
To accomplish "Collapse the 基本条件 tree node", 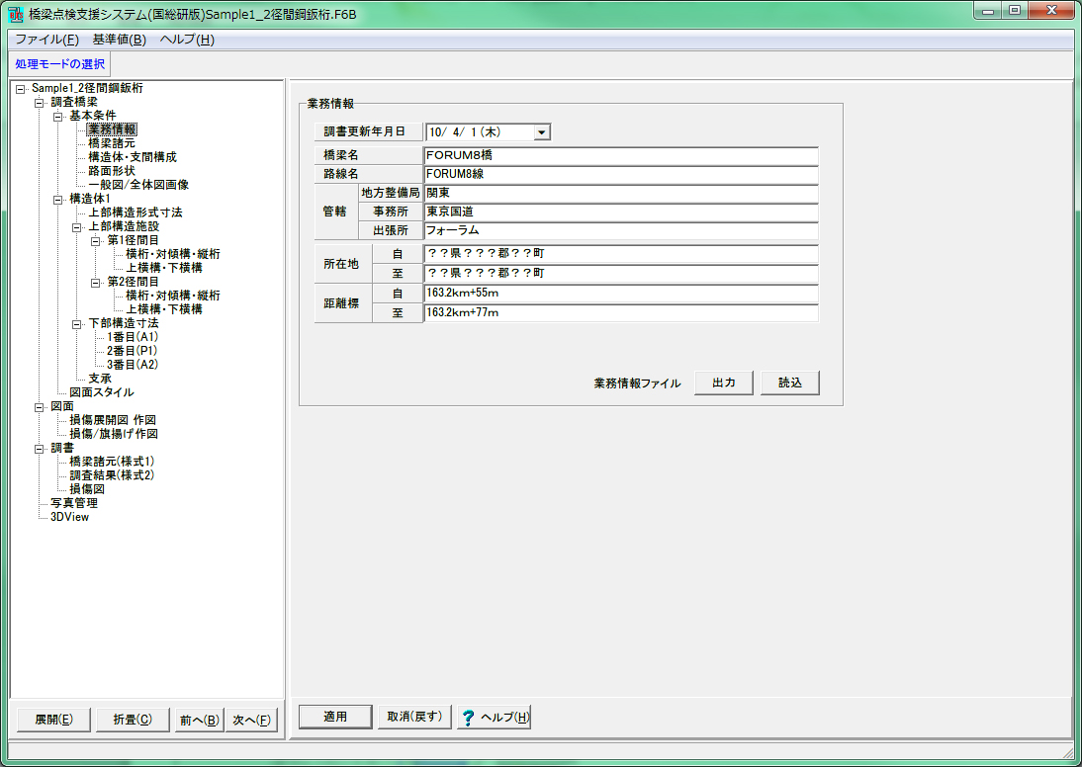I will click(58, 117).
